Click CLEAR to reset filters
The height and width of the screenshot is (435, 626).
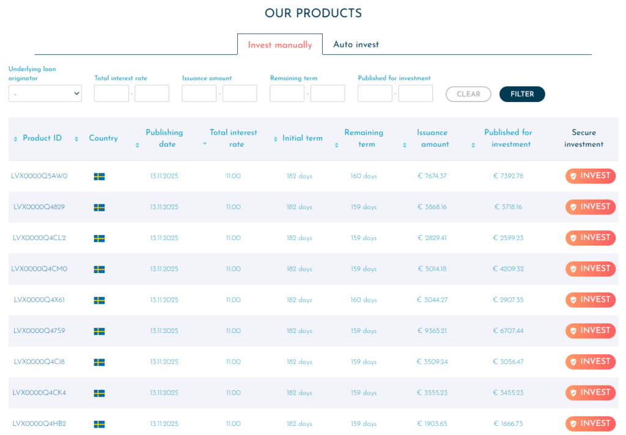coord(468,94)
